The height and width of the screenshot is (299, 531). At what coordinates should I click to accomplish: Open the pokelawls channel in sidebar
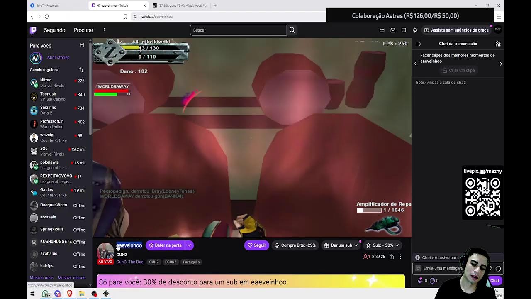click(x=58, y=165)
